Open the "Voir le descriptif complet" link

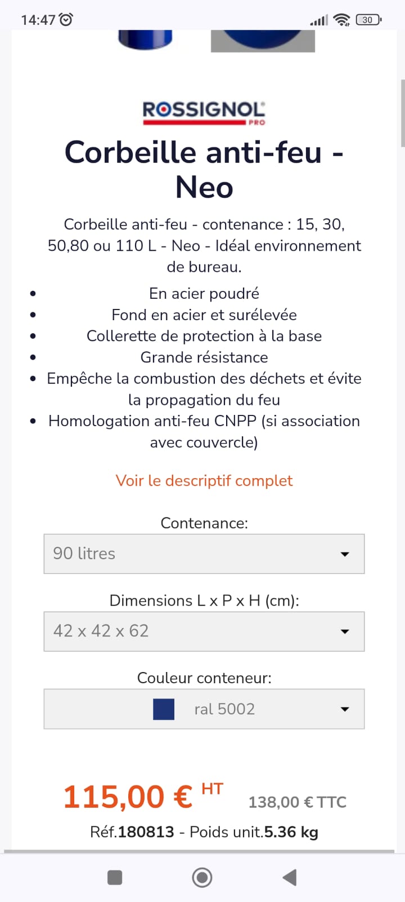tap(204, 481)
